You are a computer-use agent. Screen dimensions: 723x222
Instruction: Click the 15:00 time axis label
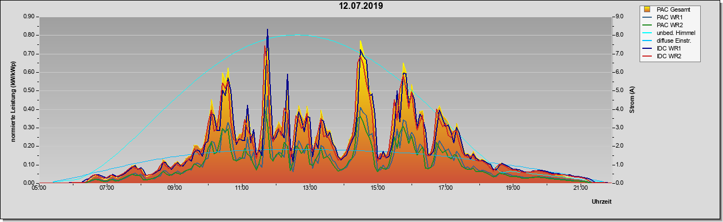(377, 189)
